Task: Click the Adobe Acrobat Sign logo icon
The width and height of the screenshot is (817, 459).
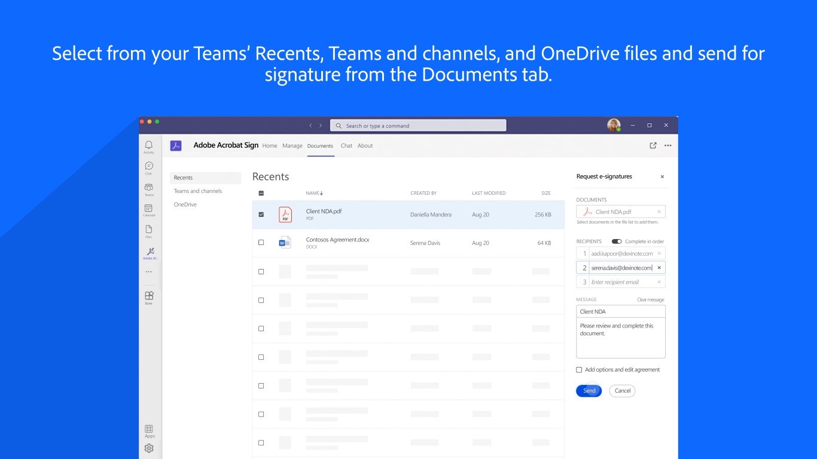Action: pyautogui.click(x=176, y=146)
